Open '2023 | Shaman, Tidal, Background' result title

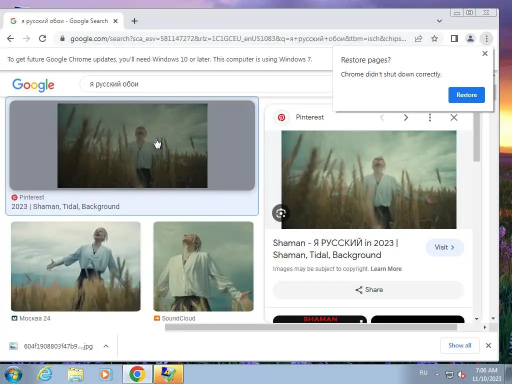point(65,206)
